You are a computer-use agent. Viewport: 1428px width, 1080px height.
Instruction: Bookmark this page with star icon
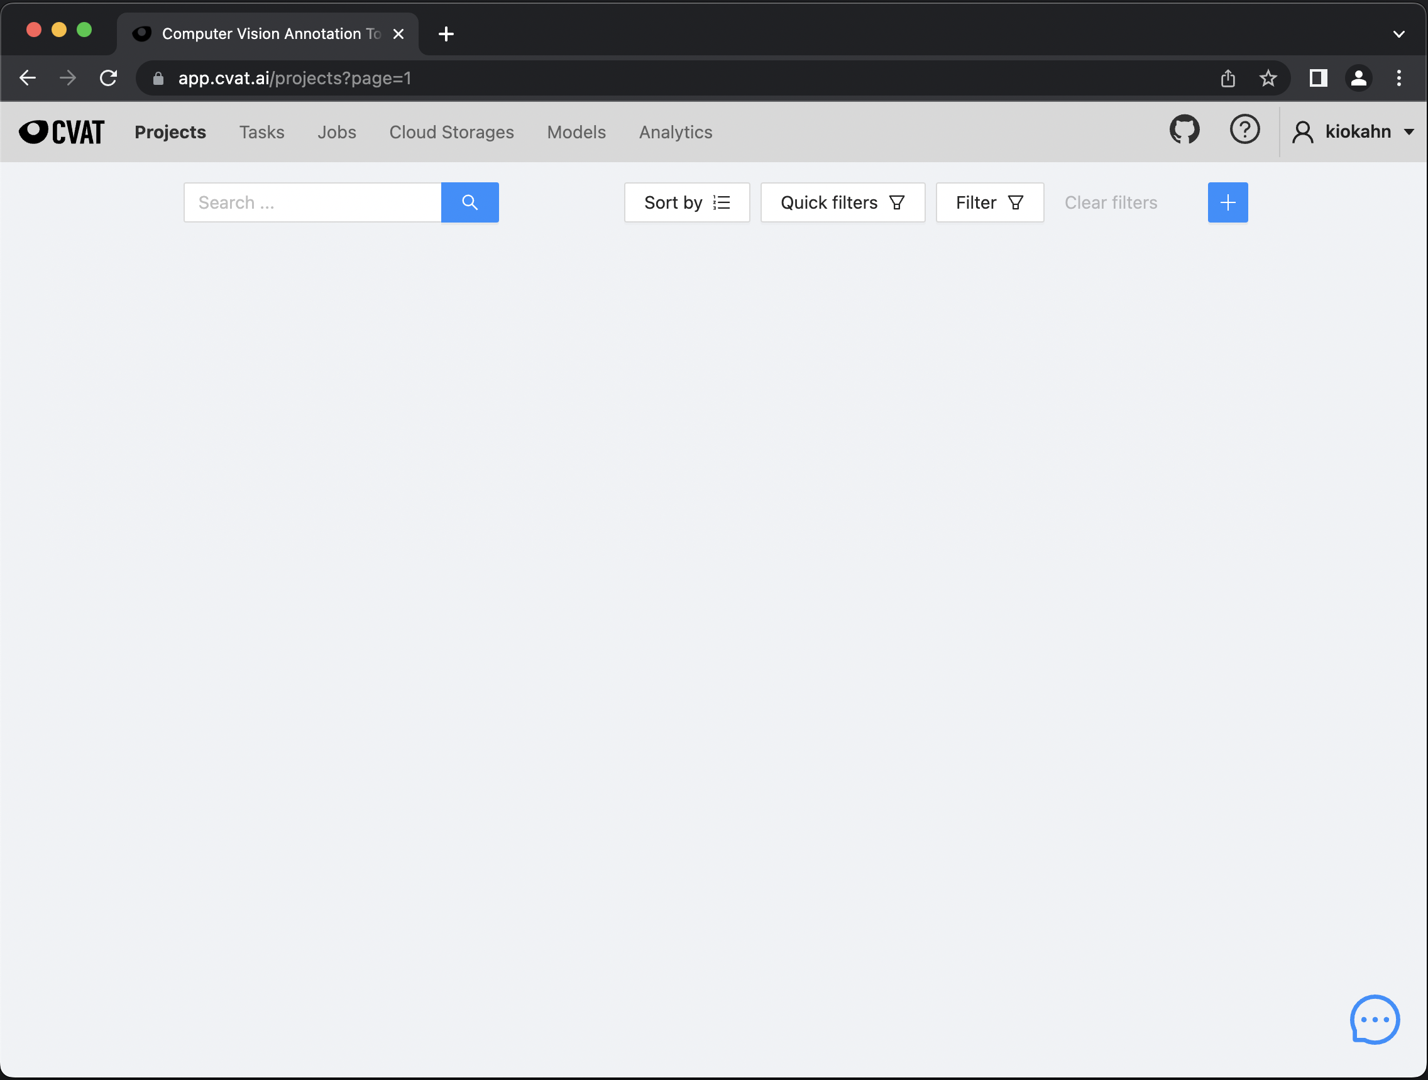pos(1267,78)
